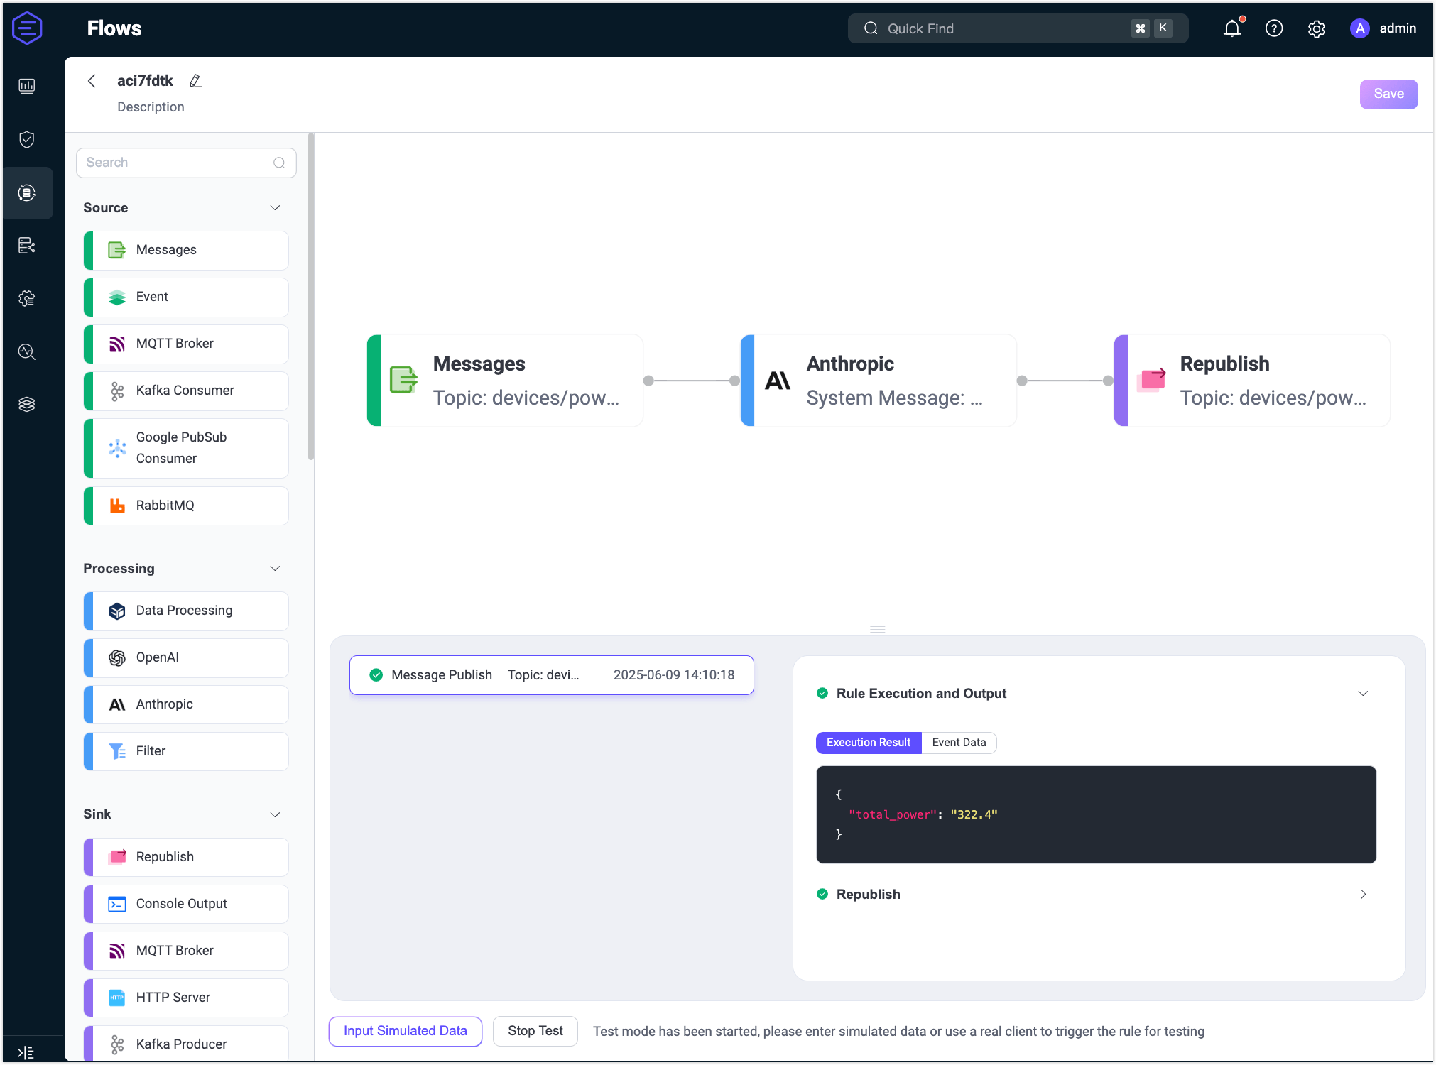The width and height of the screenshot is (1436, 1065).
Task: Collapse the Source section
Action: click(x=276, y=207)
